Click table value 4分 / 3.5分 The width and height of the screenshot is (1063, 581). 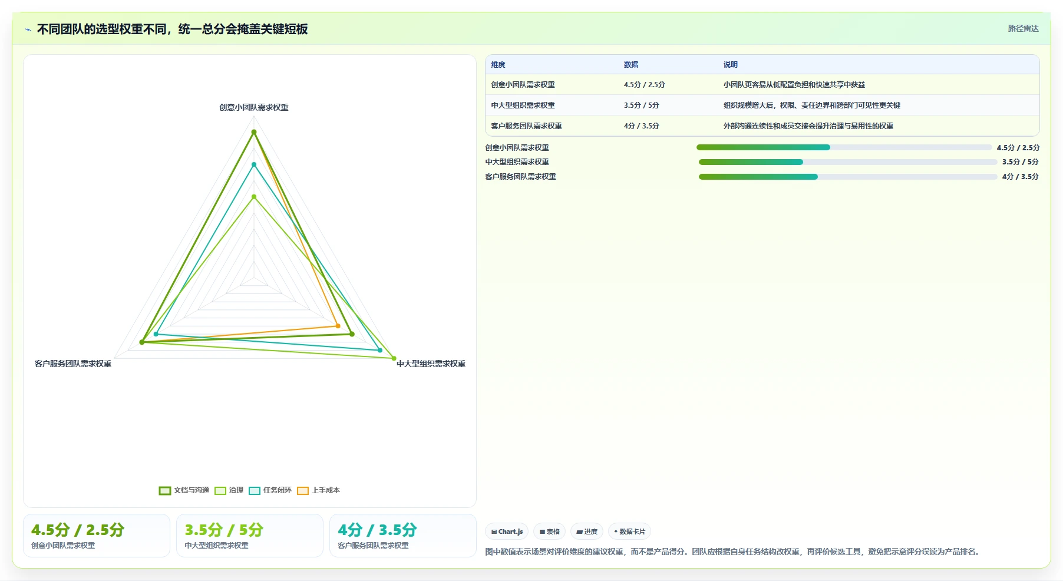click(x=642, y=126)
